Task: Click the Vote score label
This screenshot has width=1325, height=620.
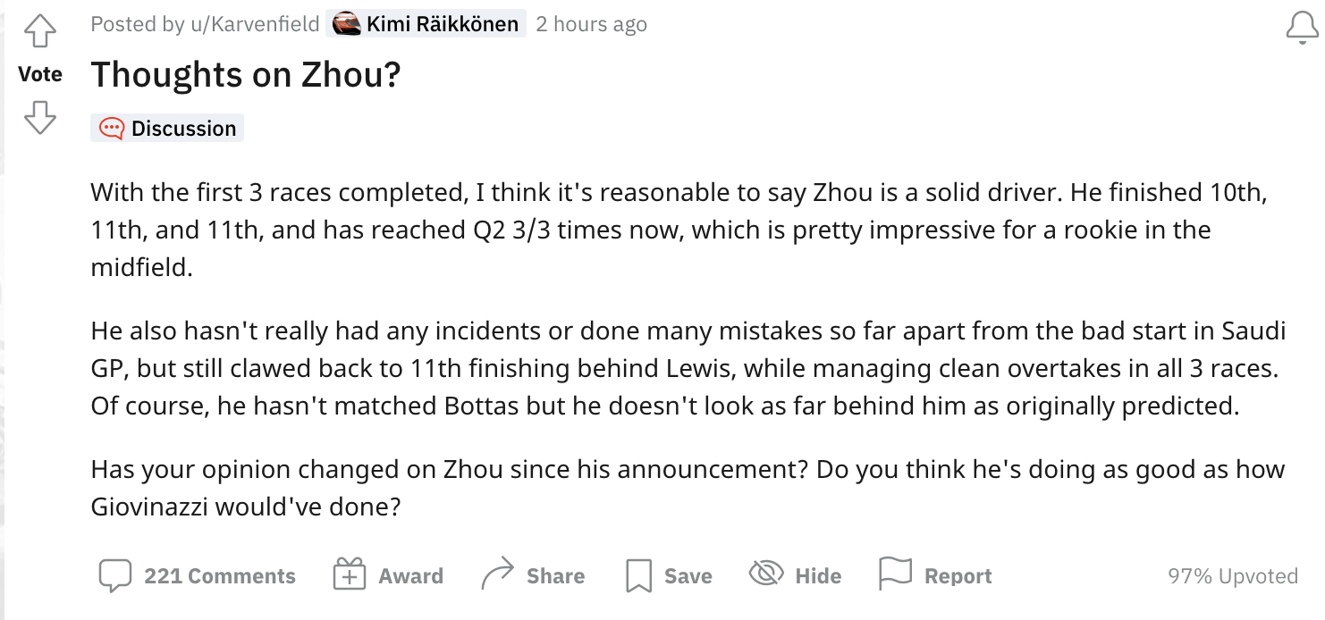Action: pyautogui.click(x=40, y=74)
